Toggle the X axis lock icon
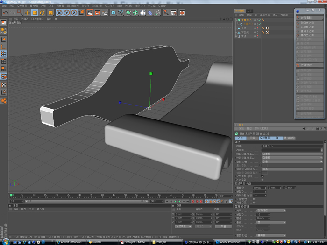This screenshot has height=245, width=327. click(59, 13)
